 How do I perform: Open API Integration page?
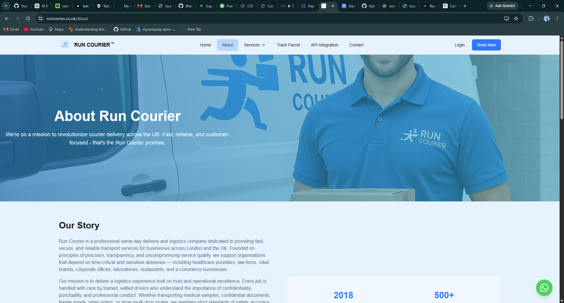pyautogui.click(x=324, y=45)
